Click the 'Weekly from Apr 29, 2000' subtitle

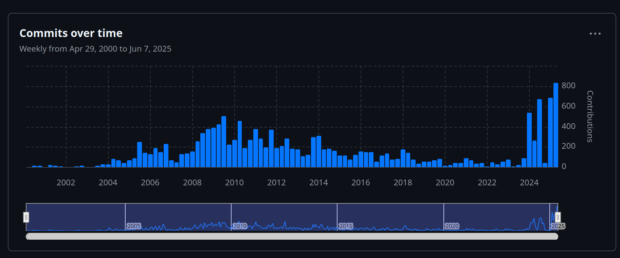click(95, 49)
